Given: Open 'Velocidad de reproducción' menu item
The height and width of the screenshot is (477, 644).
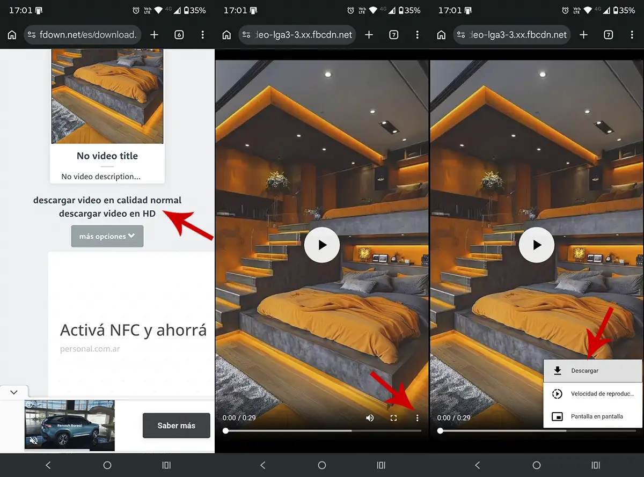Looking at the screenshot, I should (x=592, y=393).
